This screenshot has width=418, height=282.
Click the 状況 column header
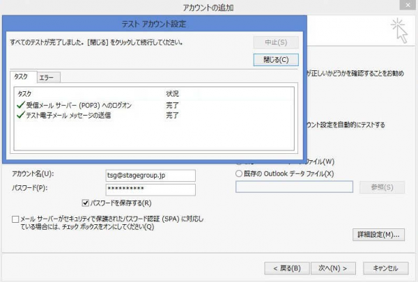tap(173, 94)
